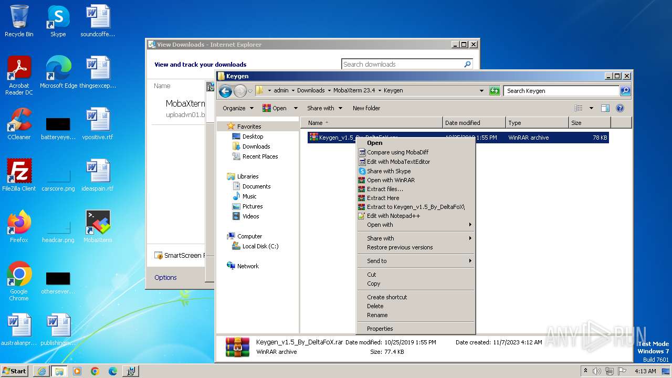The image size is (672, 378).
Task: Click the Search Keygen input field
Action: tap(562, 91)
